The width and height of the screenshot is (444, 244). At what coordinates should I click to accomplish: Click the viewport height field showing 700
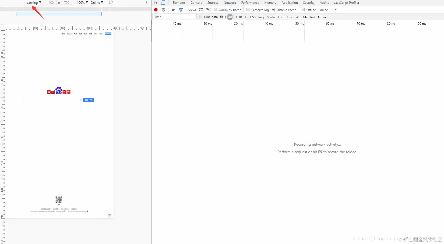click(x=67, y=3)
